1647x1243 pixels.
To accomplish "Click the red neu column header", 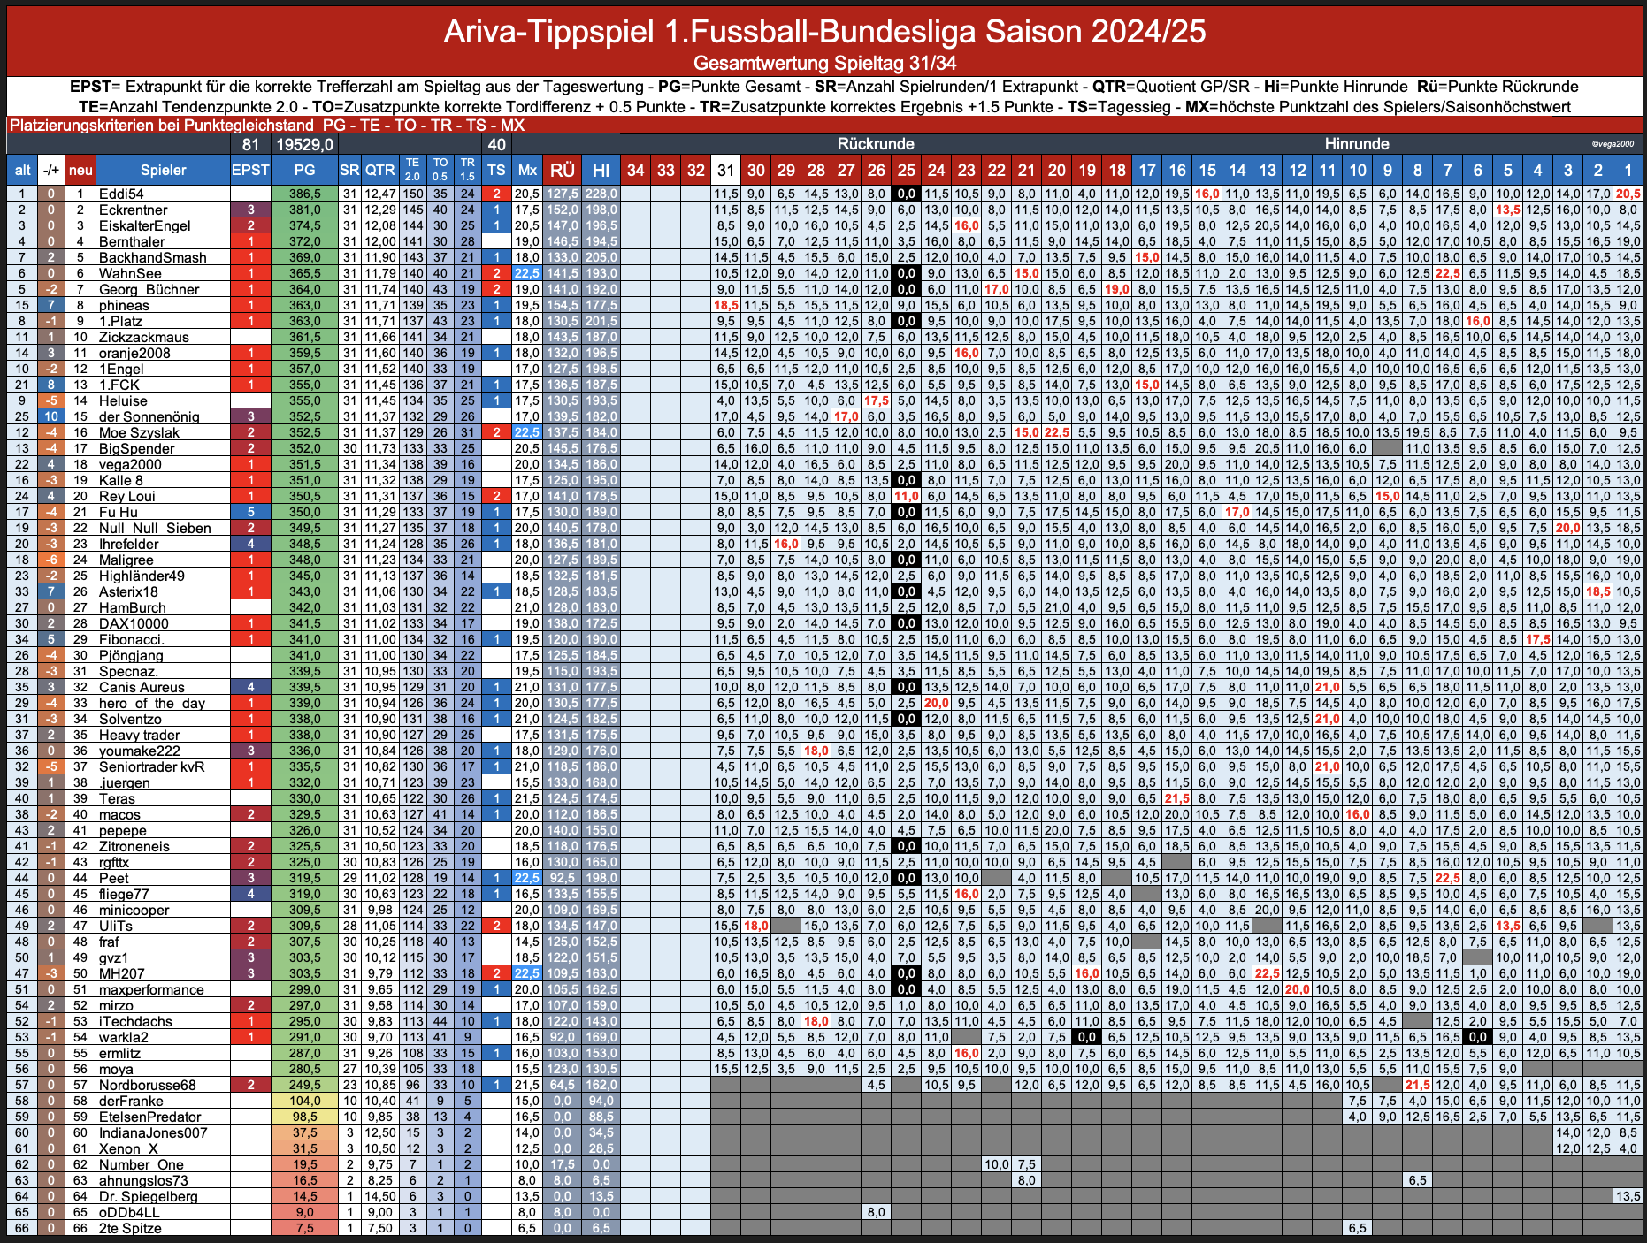I will coord(80,170).
